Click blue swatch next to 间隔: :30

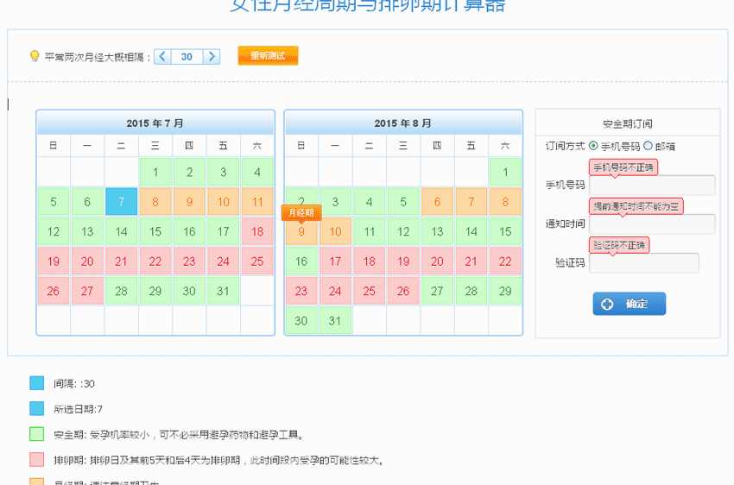click(36, 383)
